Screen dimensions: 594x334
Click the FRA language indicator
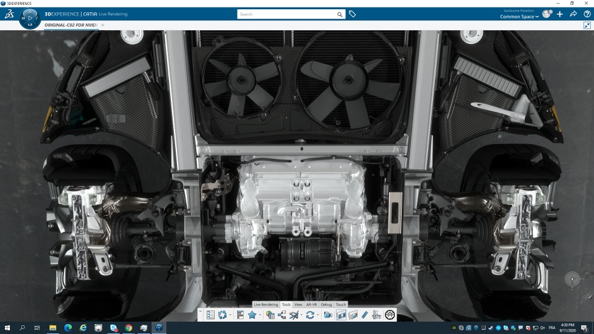[552, 328]
